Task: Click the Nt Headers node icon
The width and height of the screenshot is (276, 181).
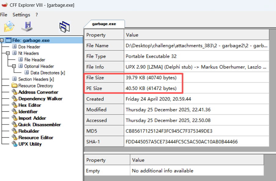Action: [x=14, y=53]
